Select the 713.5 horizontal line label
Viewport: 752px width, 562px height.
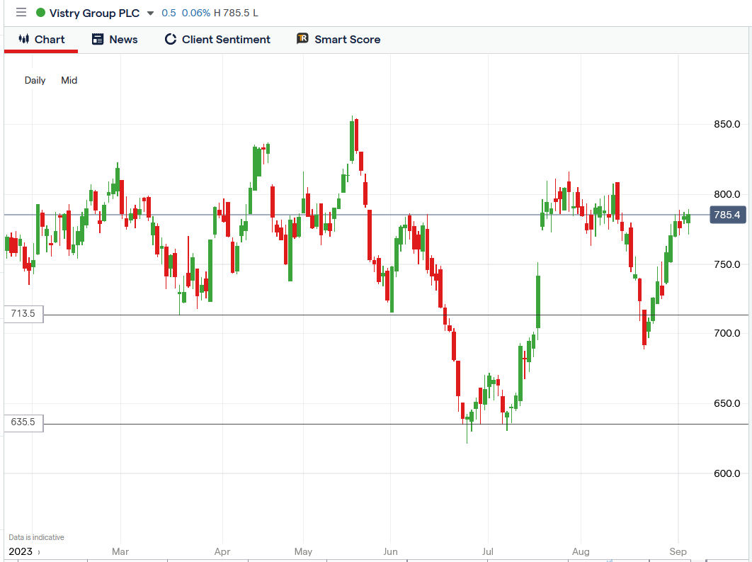(23, 314)
